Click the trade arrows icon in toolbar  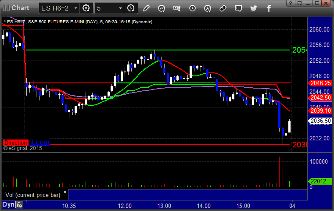point(223,8)
